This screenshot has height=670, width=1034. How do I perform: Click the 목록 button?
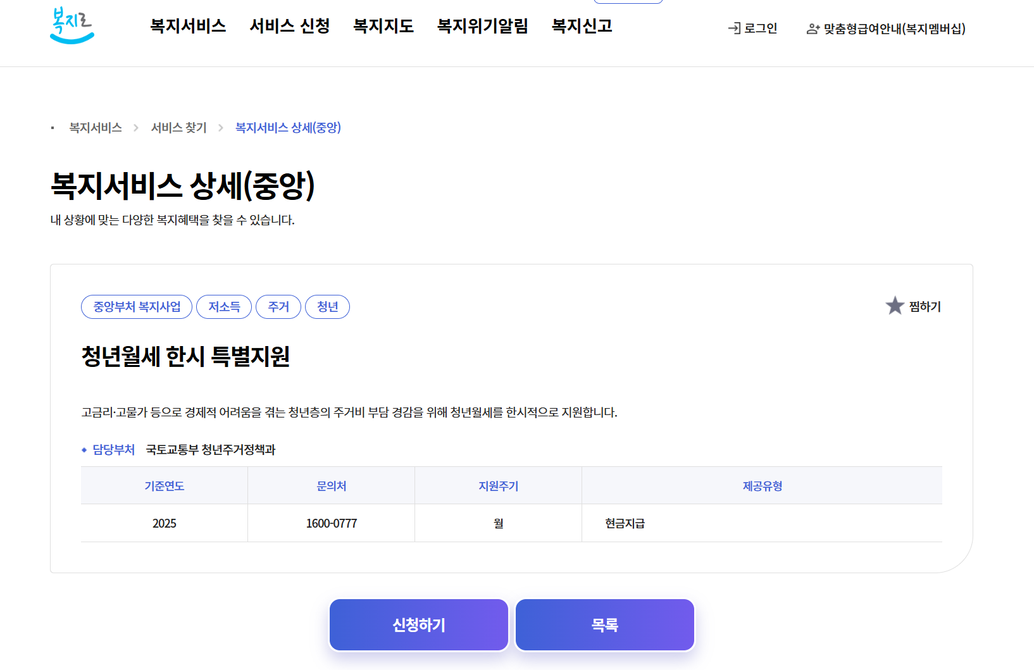pyautogui.click(x=604, y=624)
